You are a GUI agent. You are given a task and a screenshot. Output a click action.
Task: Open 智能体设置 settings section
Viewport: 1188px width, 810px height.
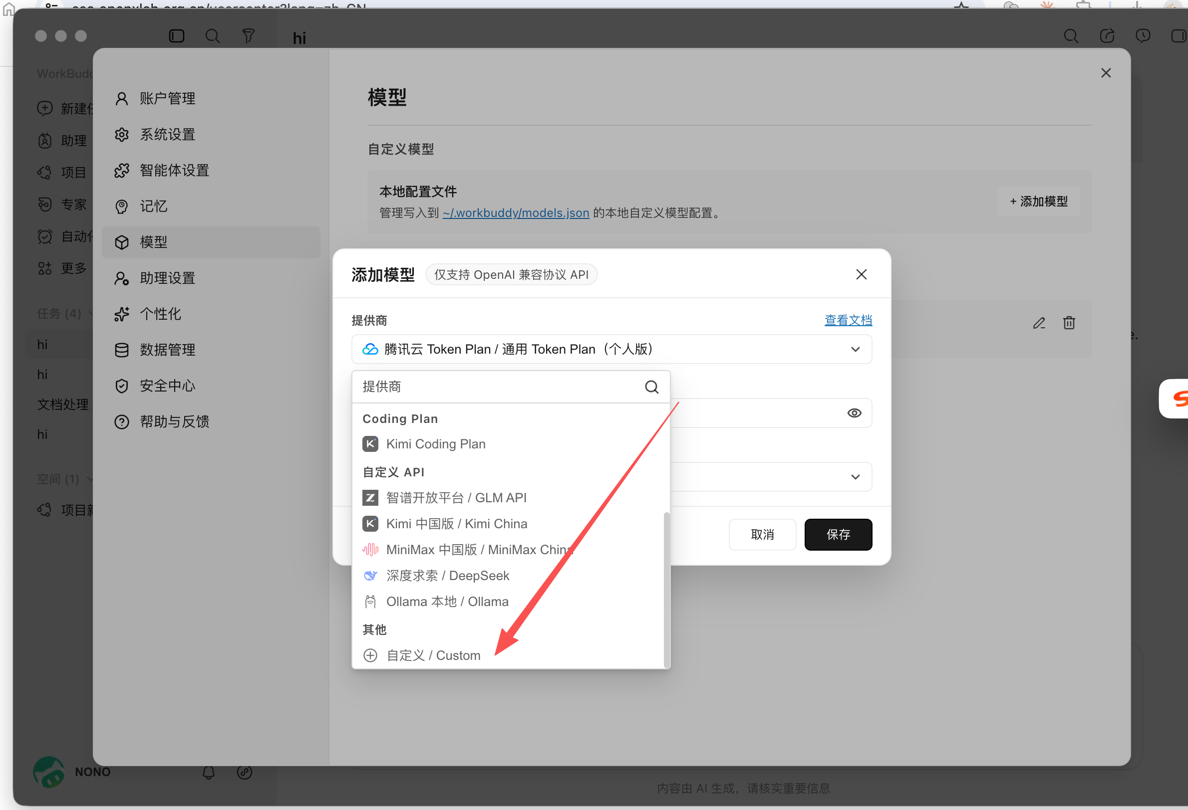point(211,171)
